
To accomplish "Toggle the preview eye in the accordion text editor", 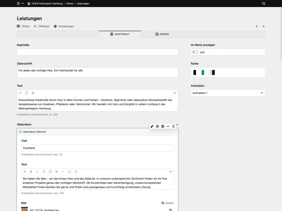I will point(171,172).
